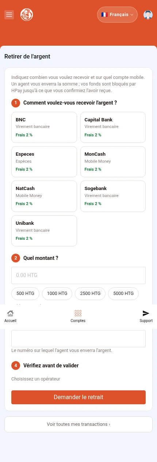Image resolution: width=157 pixels, height=462 pixels.
Task: Set amount with 500 HTG chip
Action: [x=25, y=294]
